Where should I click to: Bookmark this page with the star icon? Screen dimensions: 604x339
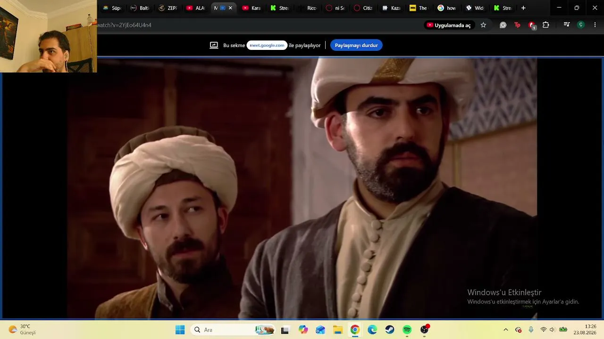coord(483,25)
